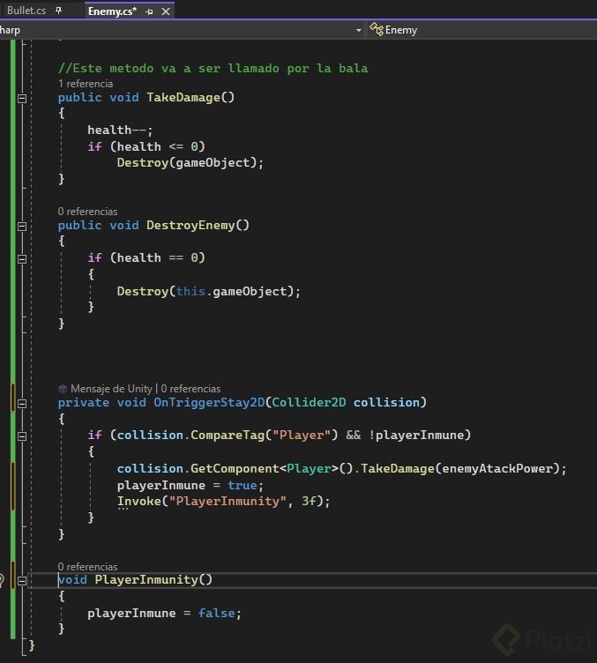Screen dimensions: 597x663
Task: Open '0 referencias' CodeLens above PlayerInmunity
Action: 87,567
